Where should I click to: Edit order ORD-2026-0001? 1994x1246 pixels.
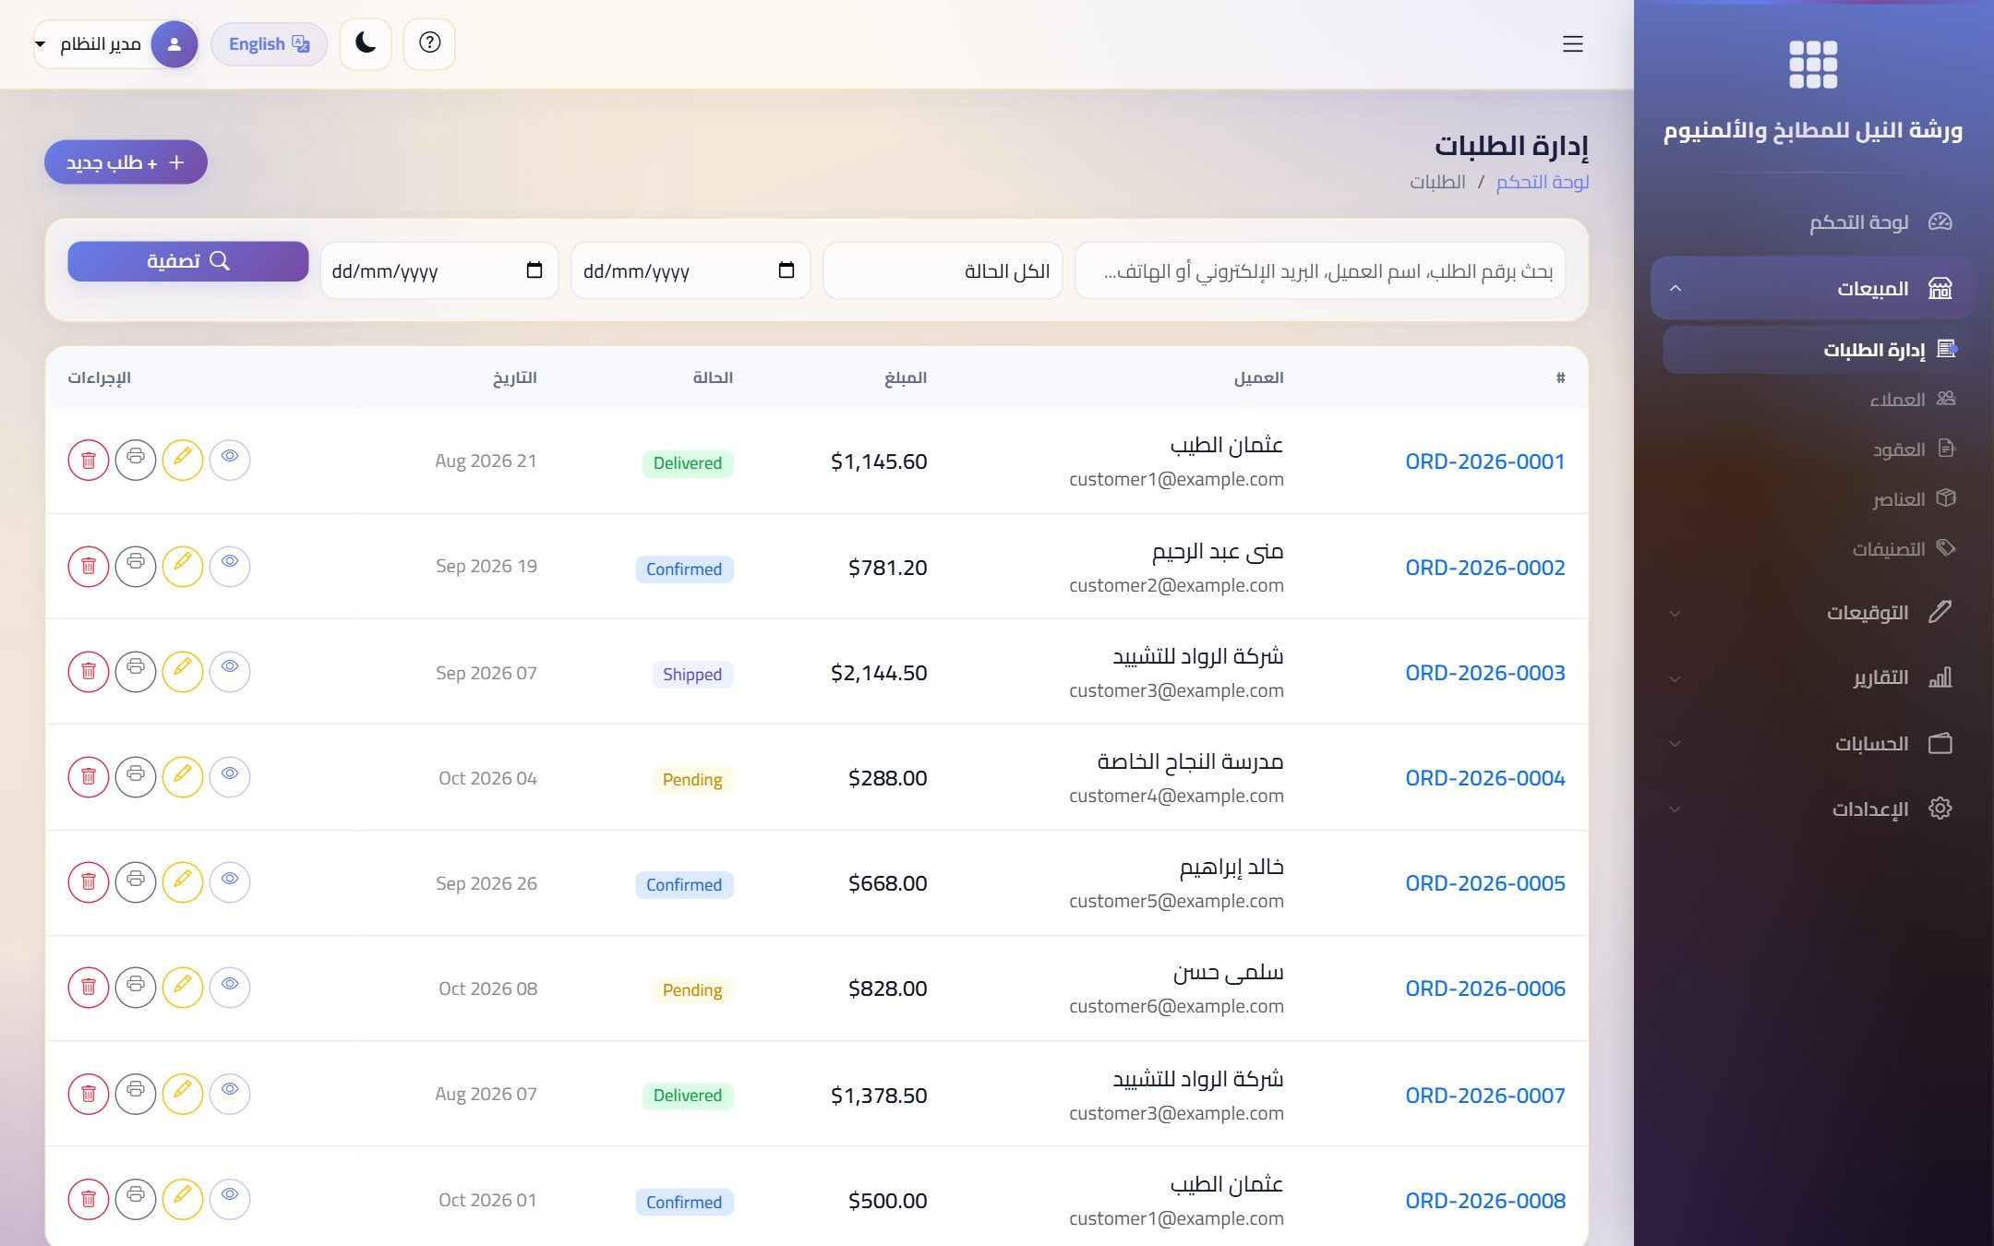[x=183, y=461]
